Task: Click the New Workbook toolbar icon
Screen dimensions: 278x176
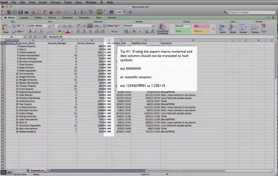Action: point(3,12)
